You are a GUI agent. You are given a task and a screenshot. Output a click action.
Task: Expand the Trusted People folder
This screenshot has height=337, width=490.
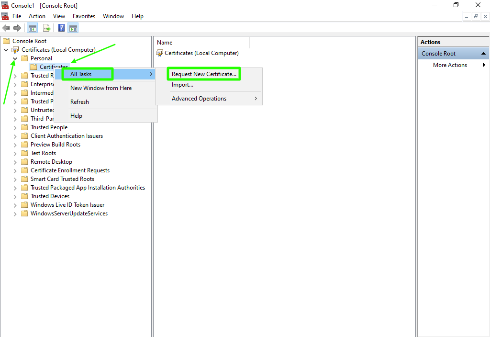15,127
